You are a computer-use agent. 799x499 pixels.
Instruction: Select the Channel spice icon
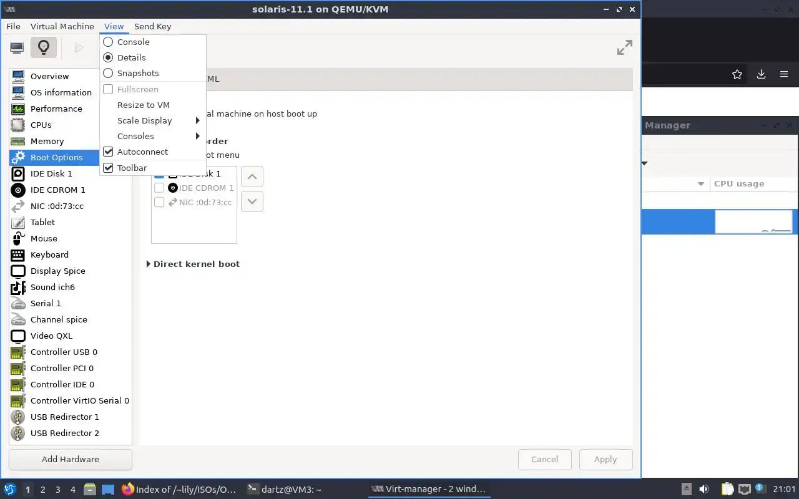click(x=18, y=319)
